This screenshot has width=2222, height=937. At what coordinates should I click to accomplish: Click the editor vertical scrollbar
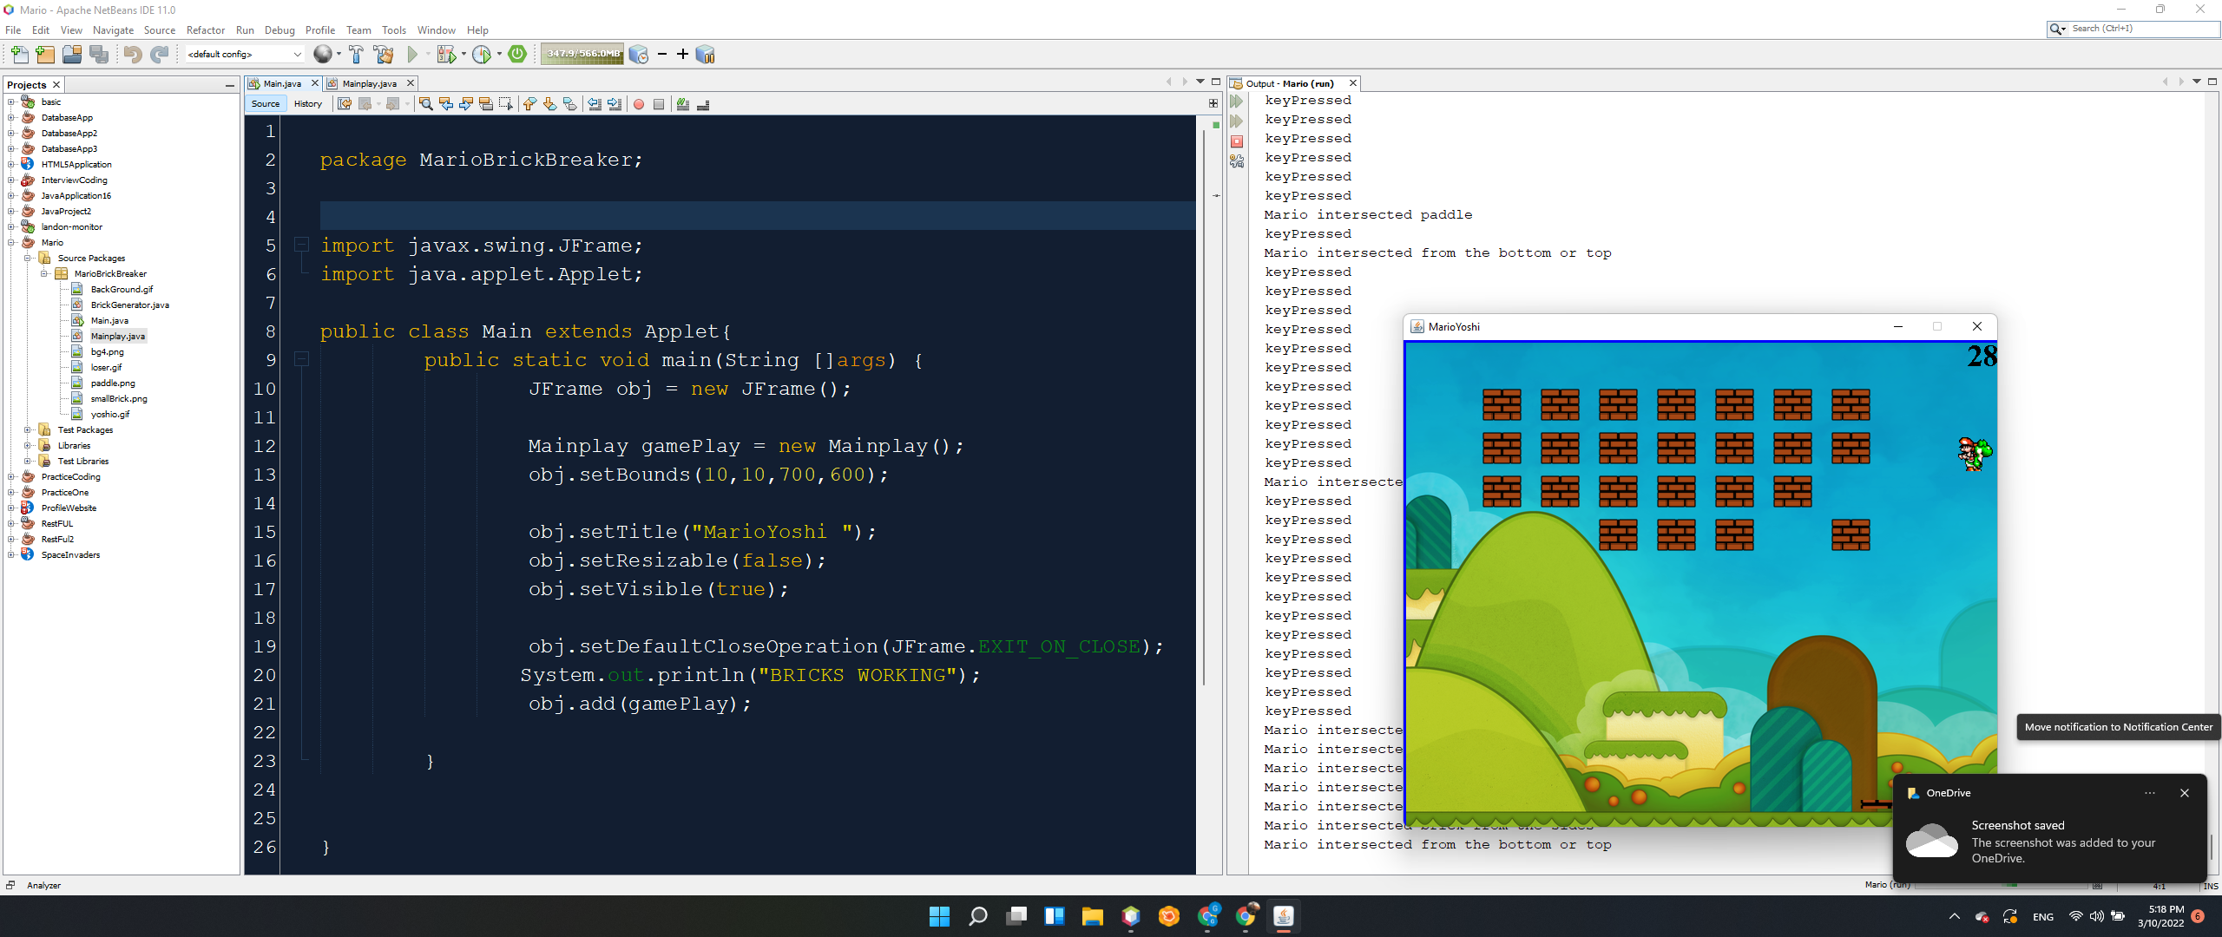1204,408
